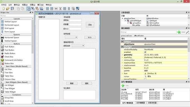Select Push Button widget in Widget Box

[x=9, y=47]
